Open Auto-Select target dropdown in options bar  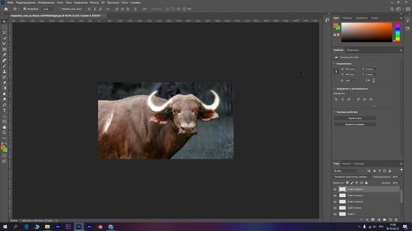point(48,9)
